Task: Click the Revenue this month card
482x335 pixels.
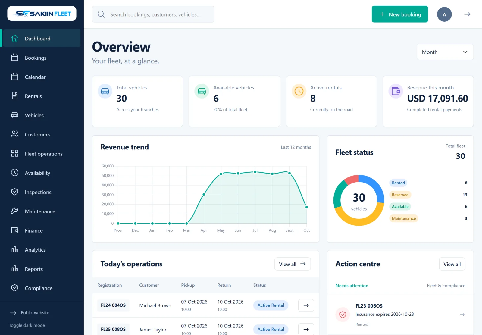Action: tap(428, 101)
